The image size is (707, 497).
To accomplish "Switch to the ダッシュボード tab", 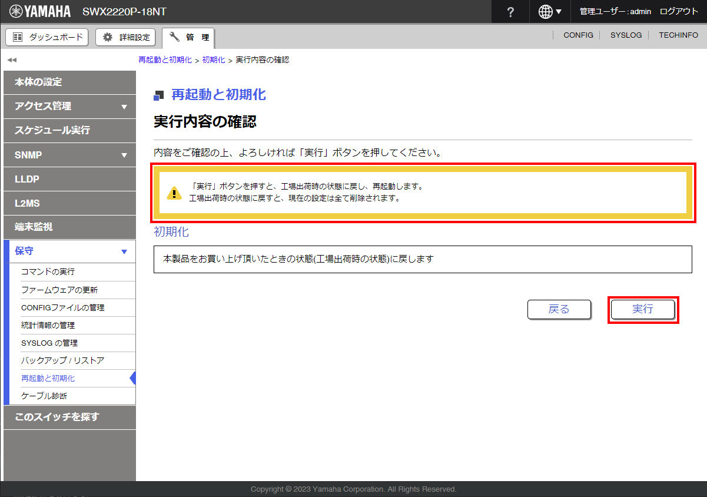I will coord(47,37).
